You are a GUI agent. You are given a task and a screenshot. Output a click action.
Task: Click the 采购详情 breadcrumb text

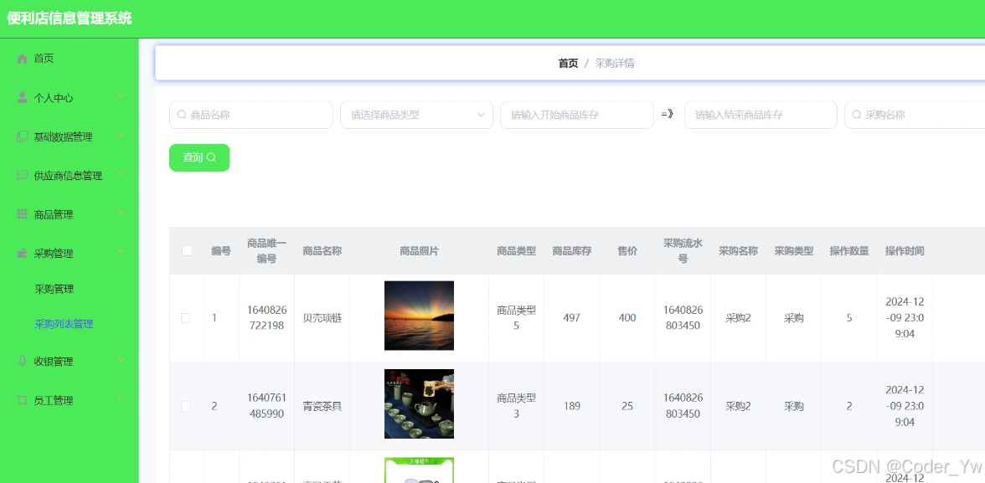(615, 63)
